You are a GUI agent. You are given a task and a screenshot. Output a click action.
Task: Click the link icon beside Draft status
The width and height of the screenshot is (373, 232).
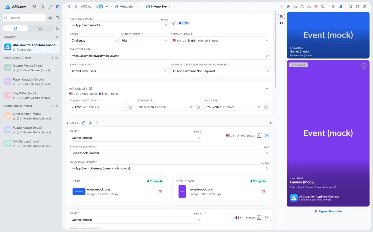point(174,23)
